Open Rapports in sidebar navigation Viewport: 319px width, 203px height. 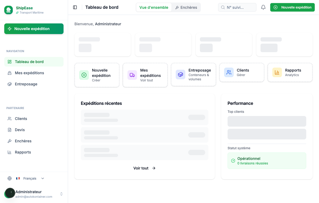(x=34, y=152)
